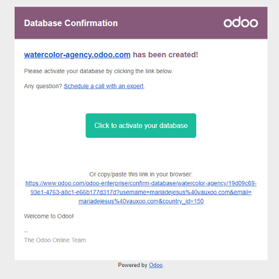Open the Odoo link beside Powered by
The width and height of the screenshot is (279, 279).
[156, 265]
